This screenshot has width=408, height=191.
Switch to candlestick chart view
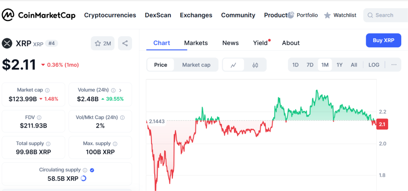tap(255, 65)
